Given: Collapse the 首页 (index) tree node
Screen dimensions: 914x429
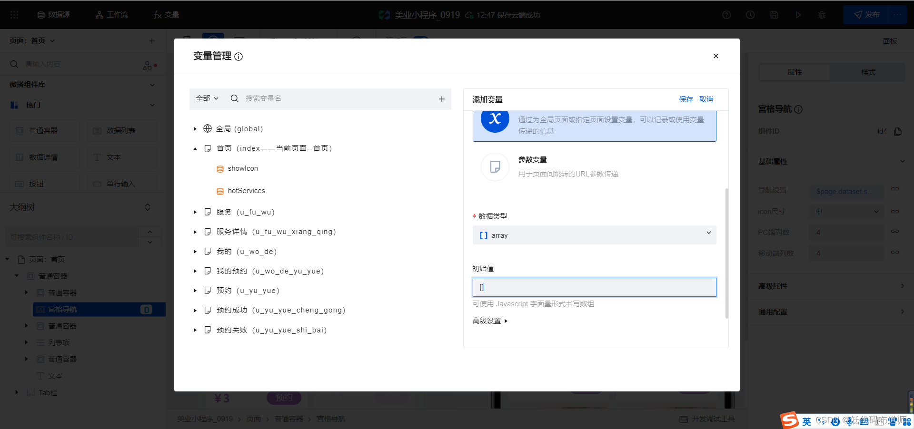Looking at the screenshot, I should 195,149.
